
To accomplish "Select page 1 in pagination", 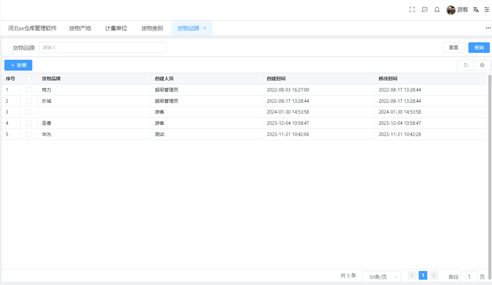I will point(423,275).
